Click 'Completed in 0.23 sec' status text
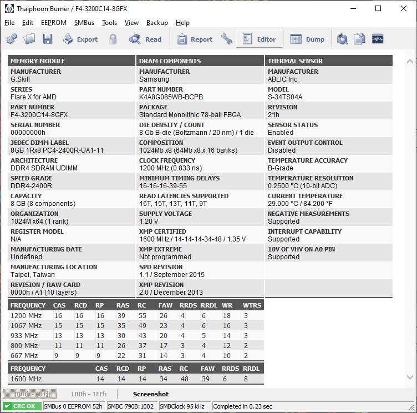The height and width of the screenshot is (413, 417). point(242,406)
